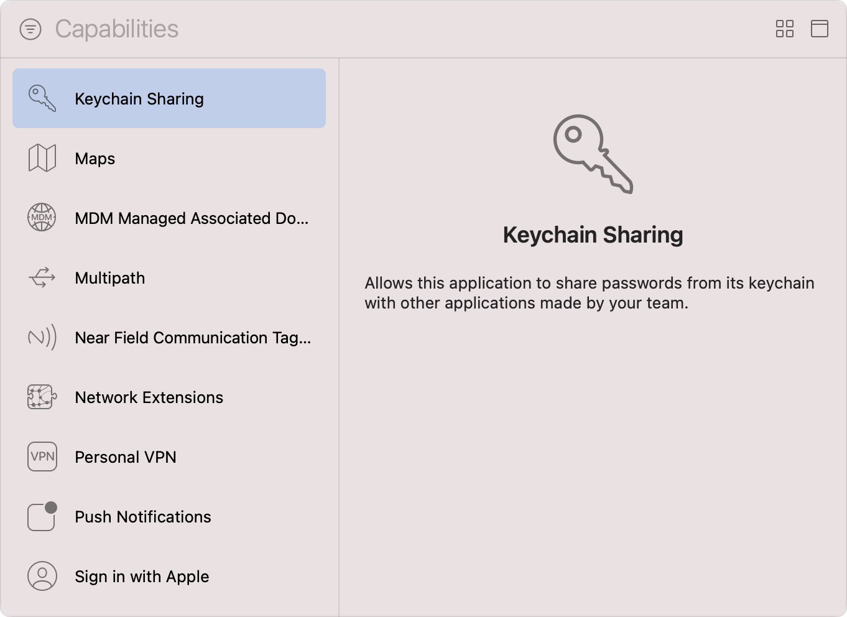Switch to grid view layout
The height and width of the screenshot is (617, 847).
tap(784, 29)
